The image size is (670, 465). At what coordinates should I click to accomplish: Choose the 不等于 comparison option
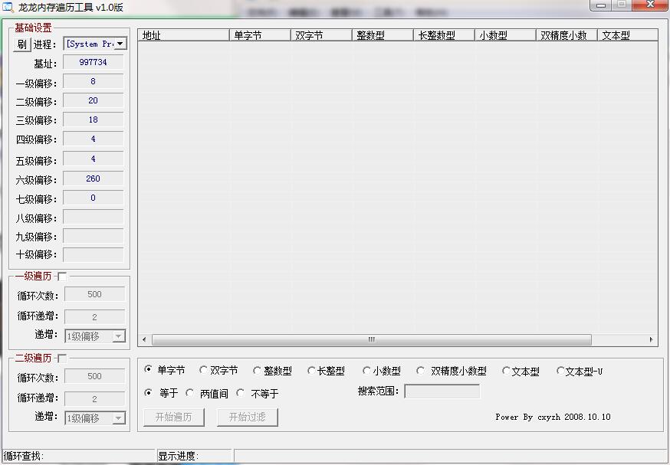tap(241, 393)
